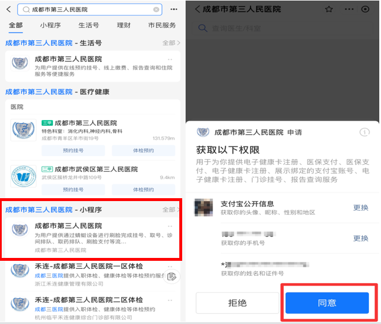
Task: Select the 成都市第三人民医院 - 医疗健康 heading
Action: click(57, 92)
